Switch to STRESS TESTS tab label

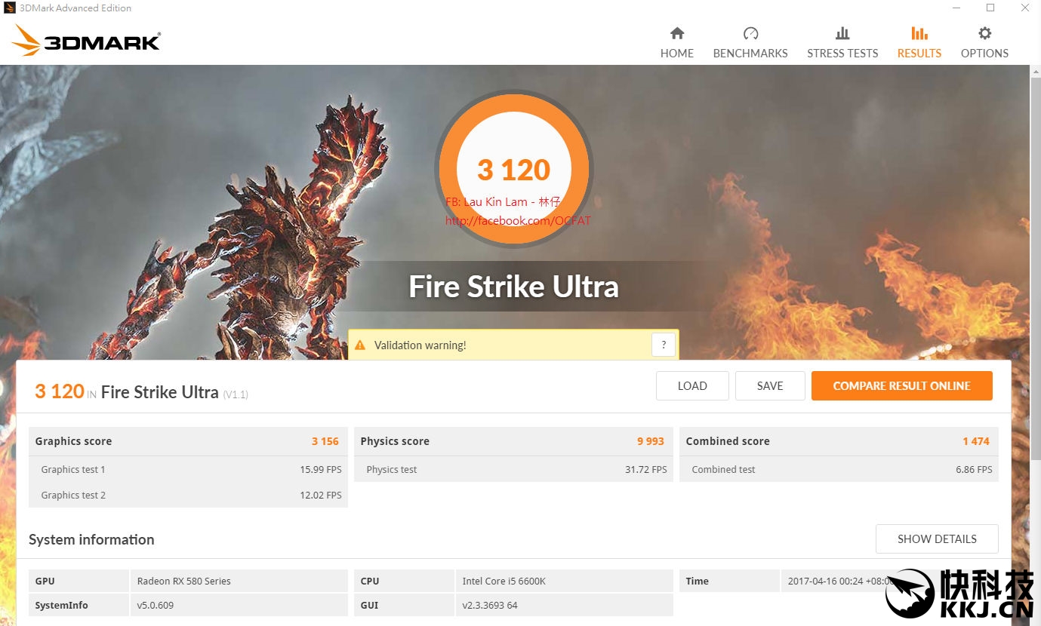point(842,54)
